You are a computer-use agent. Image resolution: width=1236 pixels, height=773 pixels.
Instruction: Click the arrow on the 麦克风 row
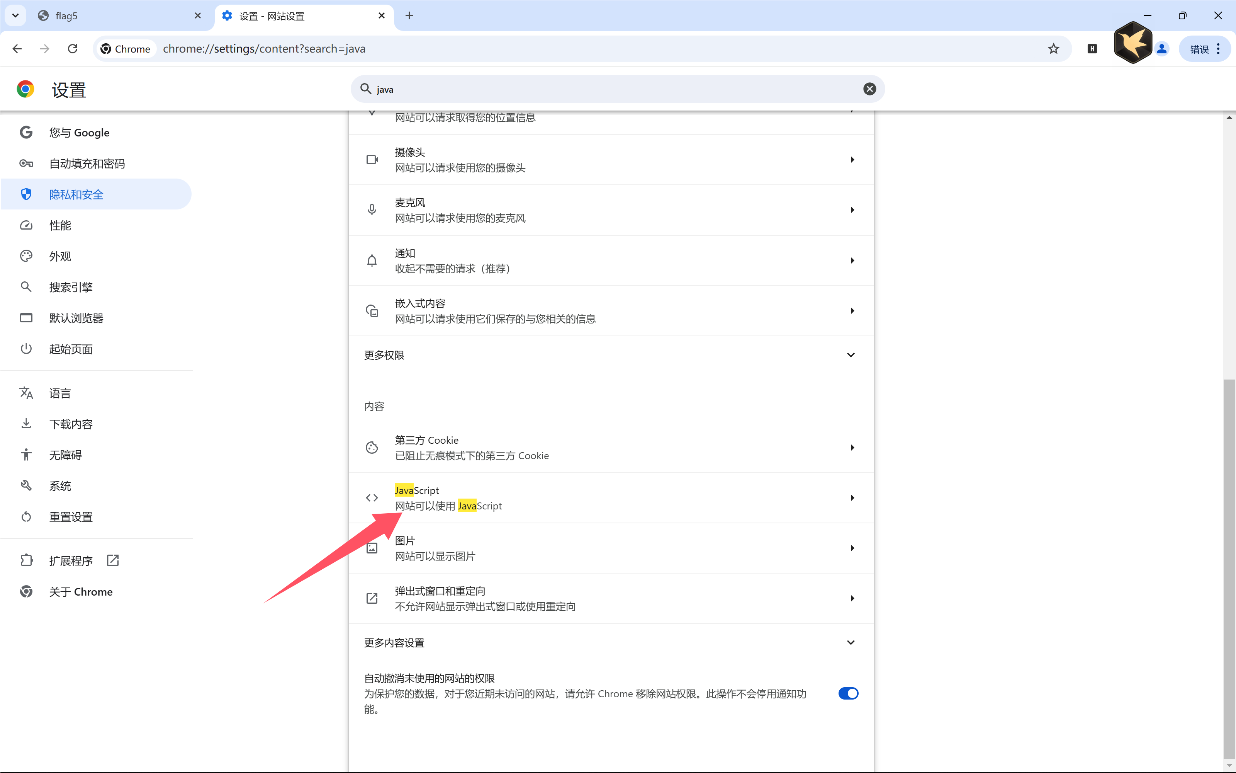852,210
